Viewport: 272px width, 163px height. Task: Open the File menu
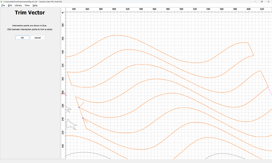3,6
